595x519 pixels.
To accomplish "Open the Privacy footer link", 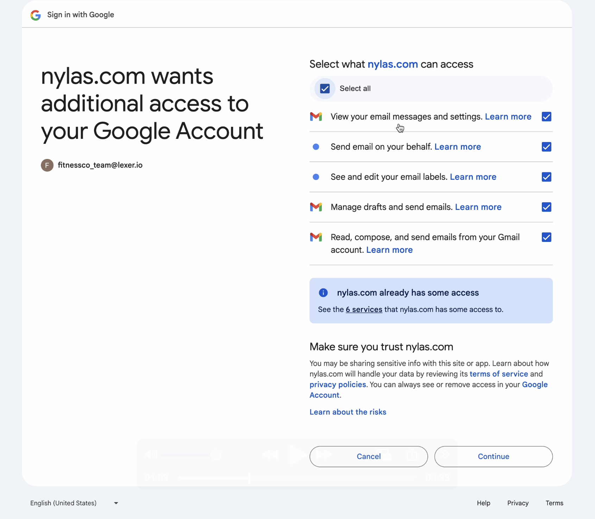I will coord(518,503).
